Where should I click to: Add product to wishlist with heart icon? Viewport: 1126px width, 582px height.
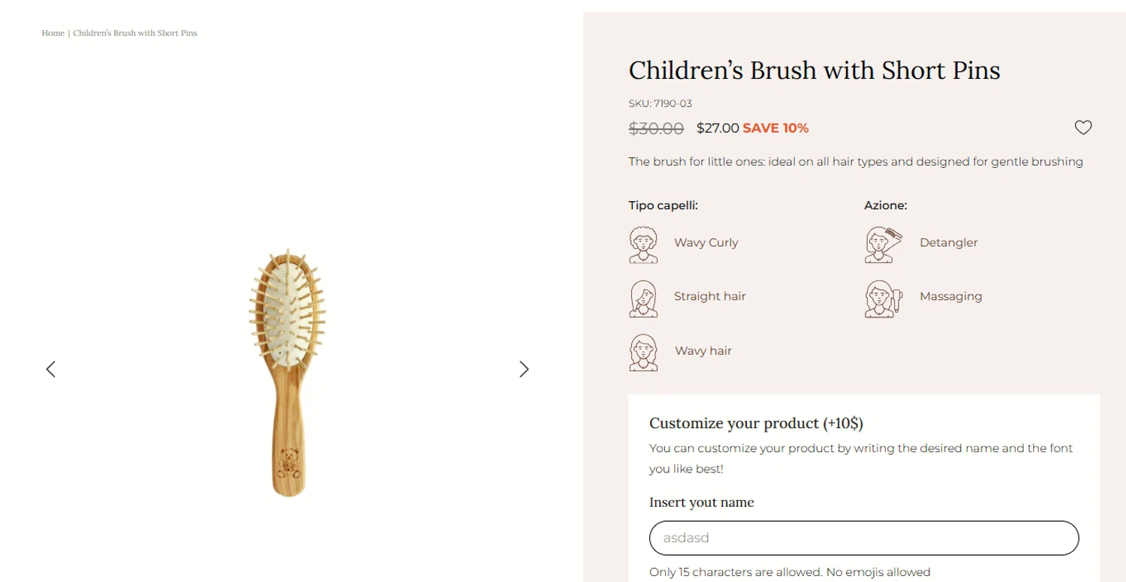tap(1082, 127)
